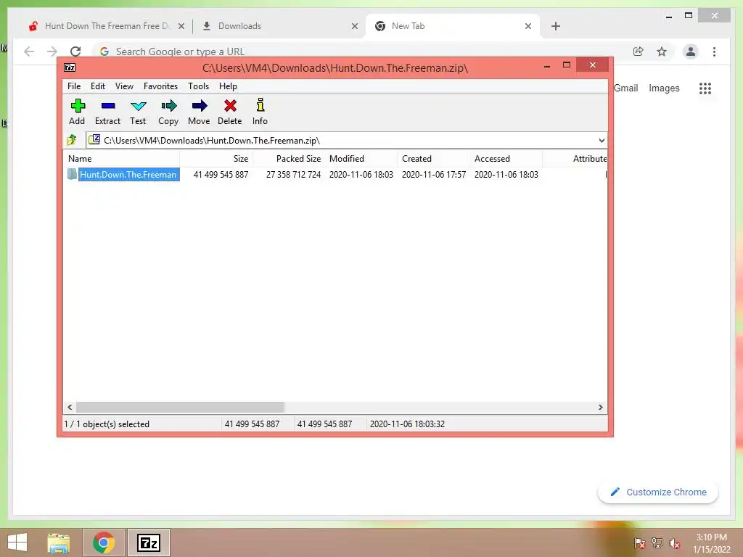Sort by Created column header
The width and height of the screenshot is (743, 557).
[x=434, y=159]
